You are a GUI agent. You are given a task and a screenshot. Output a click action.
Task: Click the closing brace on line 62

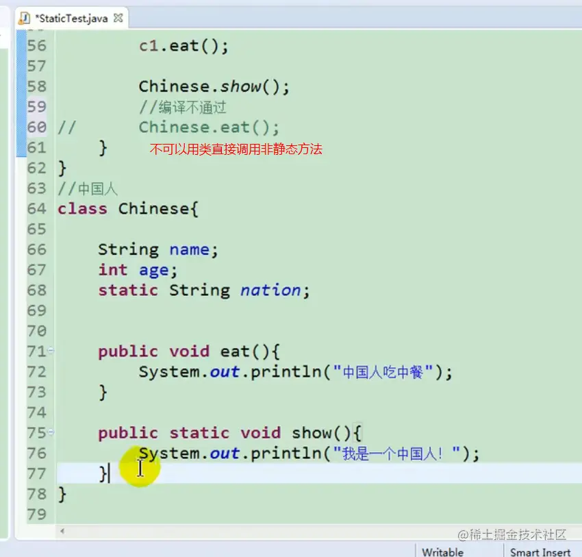pyautogui.click(x=62, y=169)
